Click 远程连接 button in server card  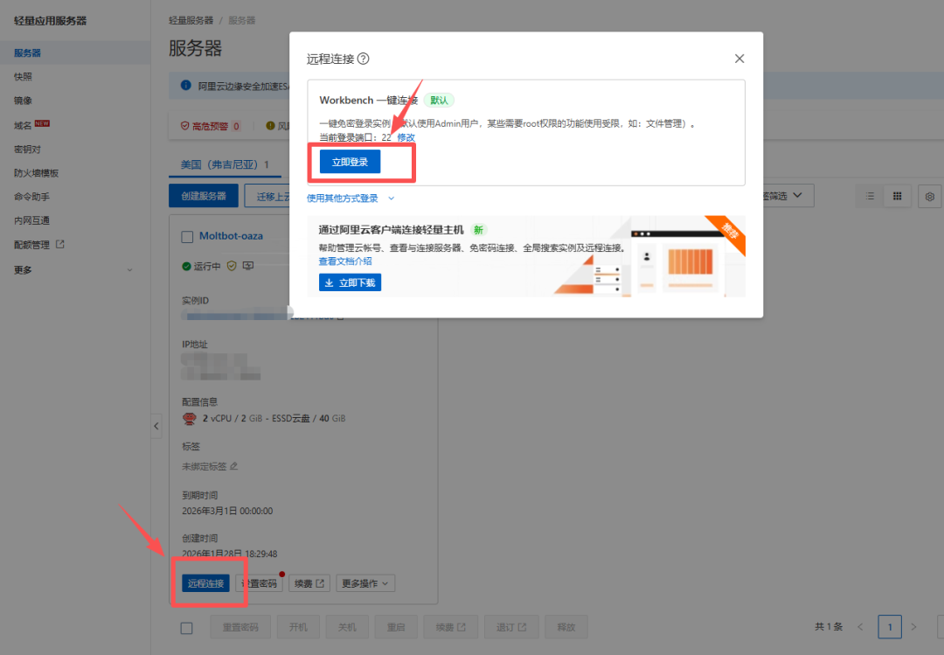[206, 583]
